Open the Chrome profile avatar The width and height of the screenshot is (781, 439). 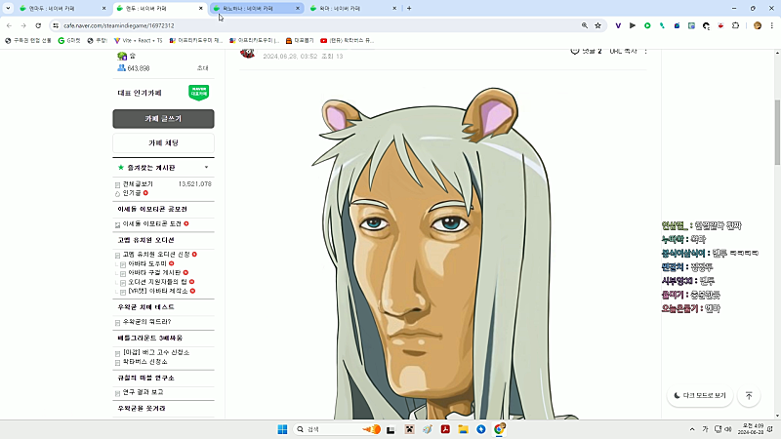(758, 25)
